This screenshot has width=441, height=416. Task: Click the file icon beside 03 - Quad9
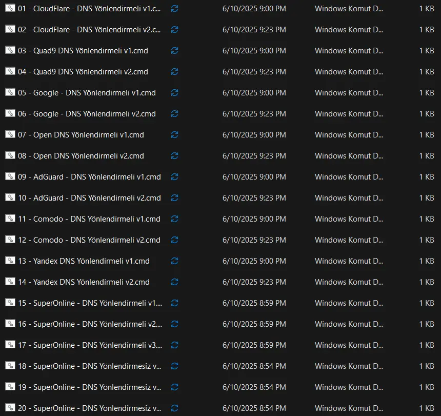pyautogui.click(x=10, y=50)
